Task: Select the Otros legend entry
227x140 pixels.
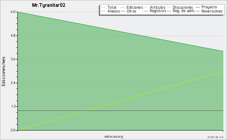Action: click(x=128, y=11)
